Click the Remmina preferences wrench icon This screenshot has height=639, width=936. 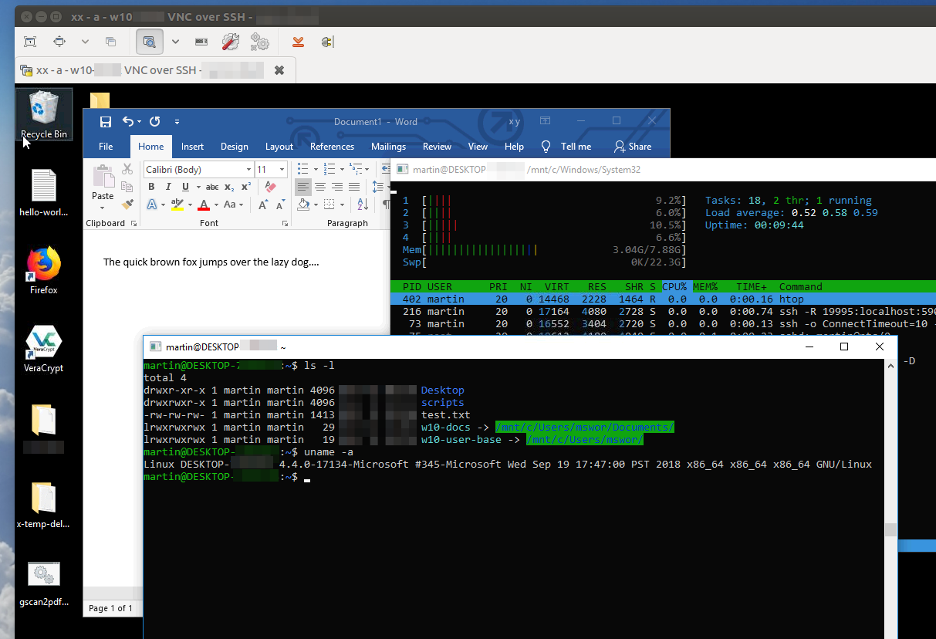(x=231, y=42)
